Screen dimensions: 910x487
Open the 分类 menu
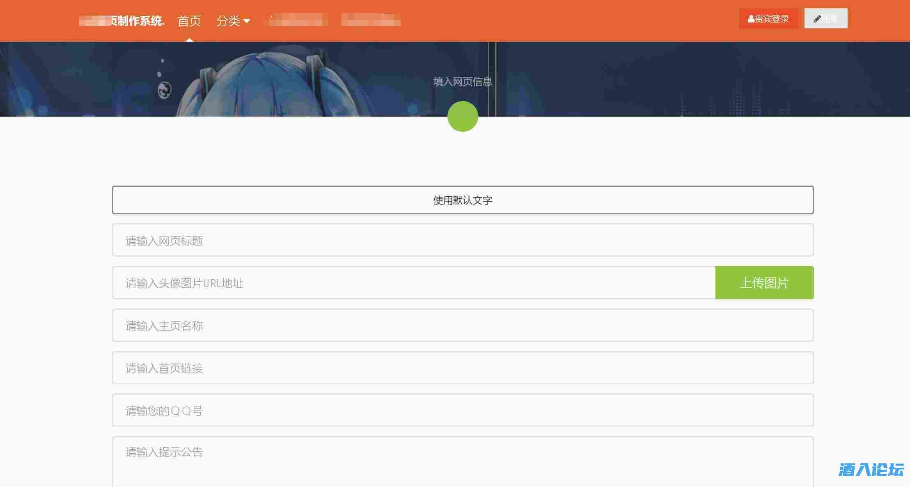[228, 21]
